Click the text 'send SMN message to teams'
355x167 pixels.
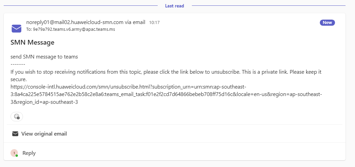[x=44, y=57]
